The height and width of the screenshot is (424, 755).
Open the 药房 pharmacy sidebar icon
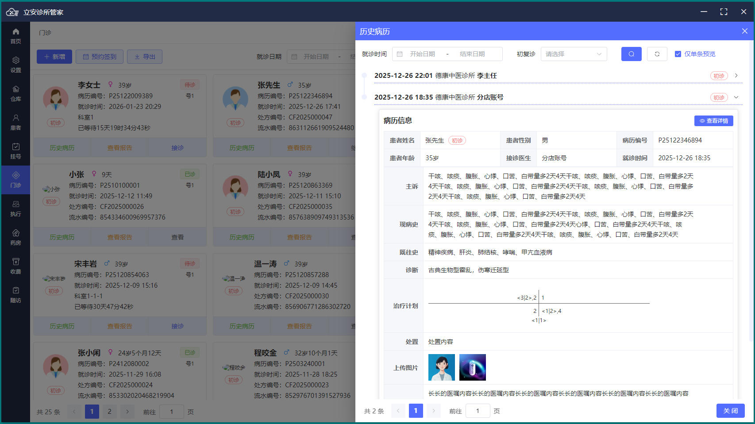tap(15, 237)
